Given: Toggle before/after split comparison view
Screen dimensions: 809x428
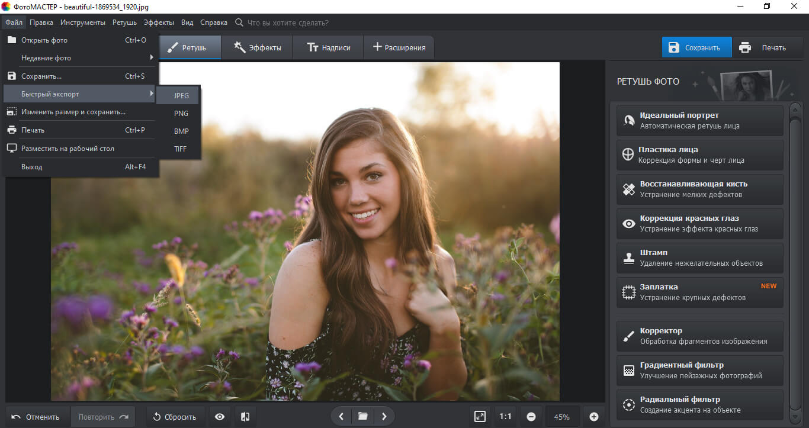Looking at the screenshot, I should coord(245,417).
